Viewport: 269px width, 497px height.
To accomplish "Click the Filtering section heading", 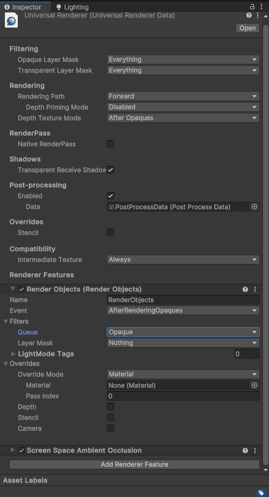I will (24, 49).
